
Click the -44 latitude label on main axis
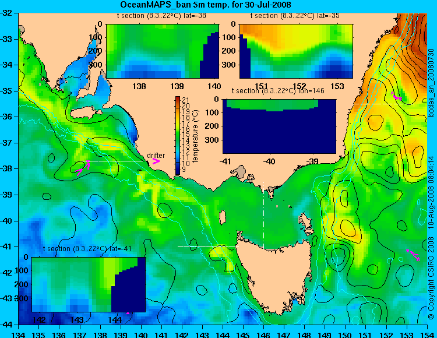[x=6, y=325]
